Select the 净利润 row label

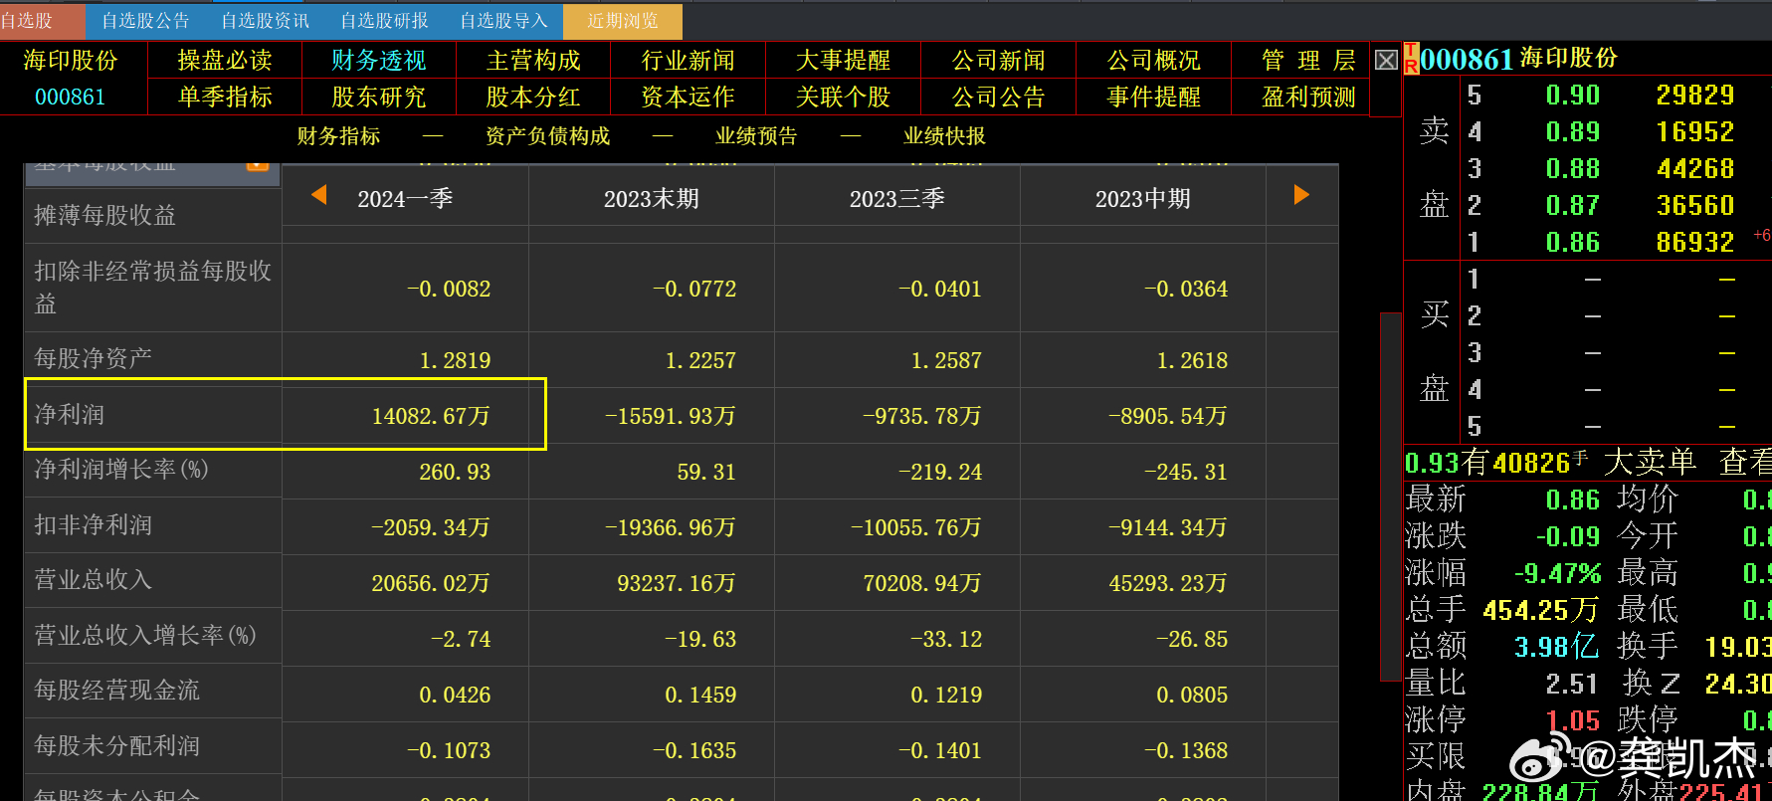coord(69,414)
